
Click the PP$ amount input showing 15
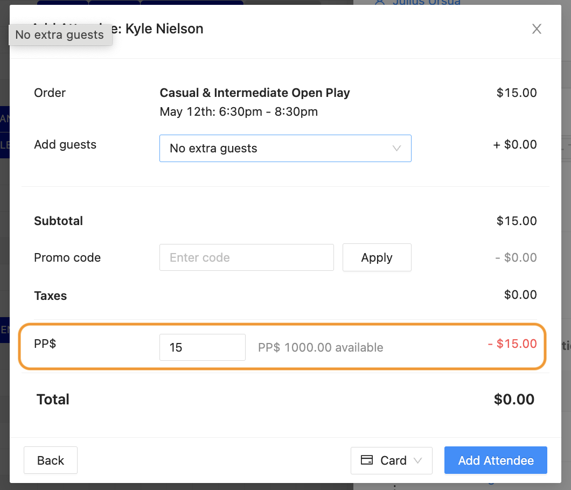202,347
